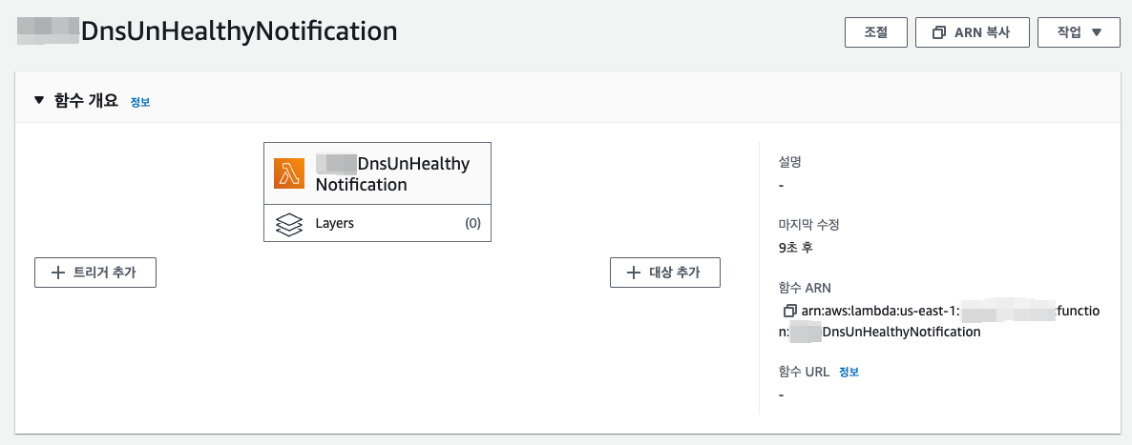The image size is (1132, 445).
Task: Click the Layers stack icon
Action: pyautogui.click(x=289, y=224)
